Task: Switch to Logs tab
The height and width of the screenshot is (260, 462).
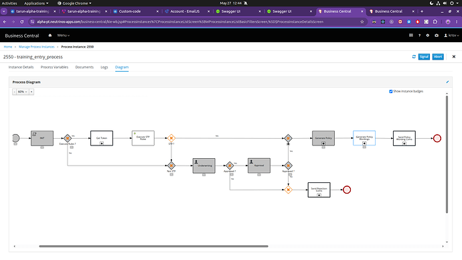Action: click(104, 67)
